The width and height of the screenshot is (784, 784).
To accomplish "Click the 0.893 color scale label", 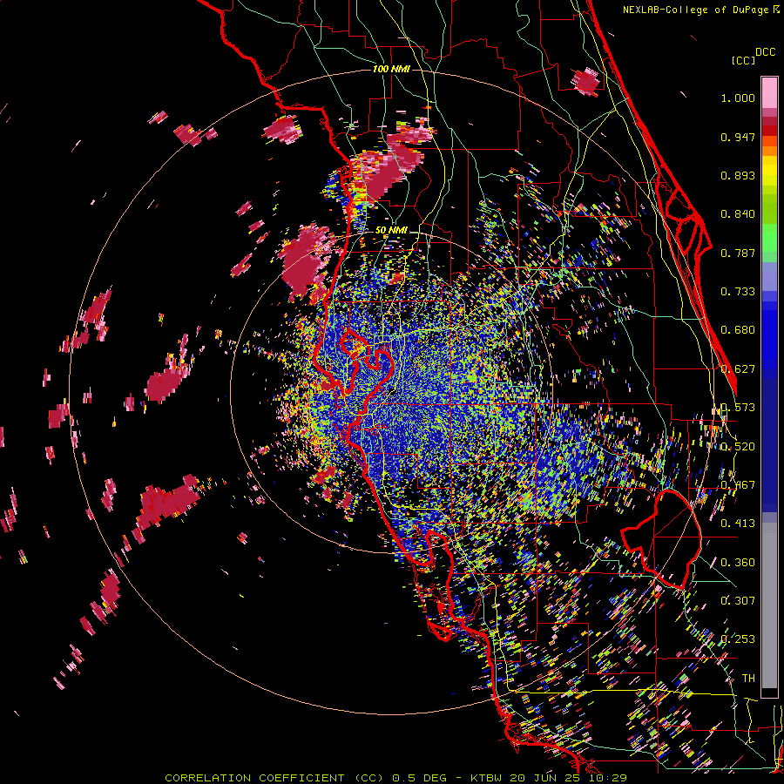I will (738, 175).
